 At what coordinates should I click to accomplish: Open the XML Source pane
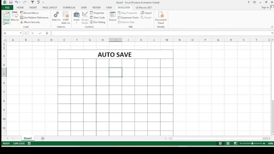click(x=112, y=16)
